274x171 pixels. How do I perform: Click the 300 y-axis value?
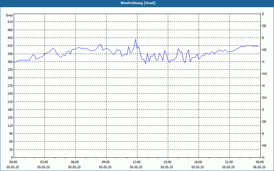(x=10, y=78)
